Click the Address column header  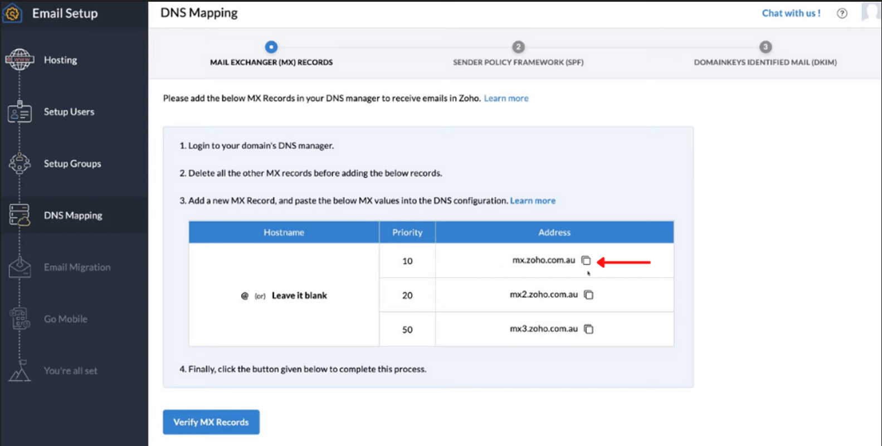554,232
